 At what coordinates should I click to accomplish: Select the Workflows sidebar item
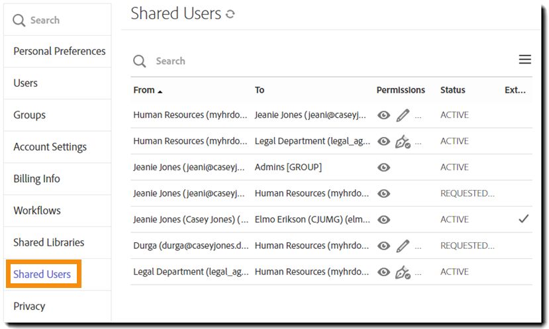click(37, 211)
